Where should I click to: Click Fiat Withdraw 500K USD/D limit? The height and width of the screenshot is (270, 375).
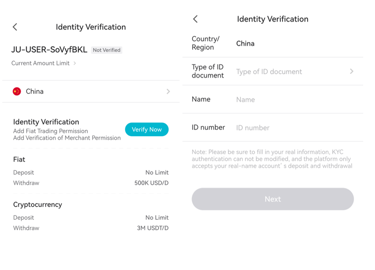(x=152, y=183)
